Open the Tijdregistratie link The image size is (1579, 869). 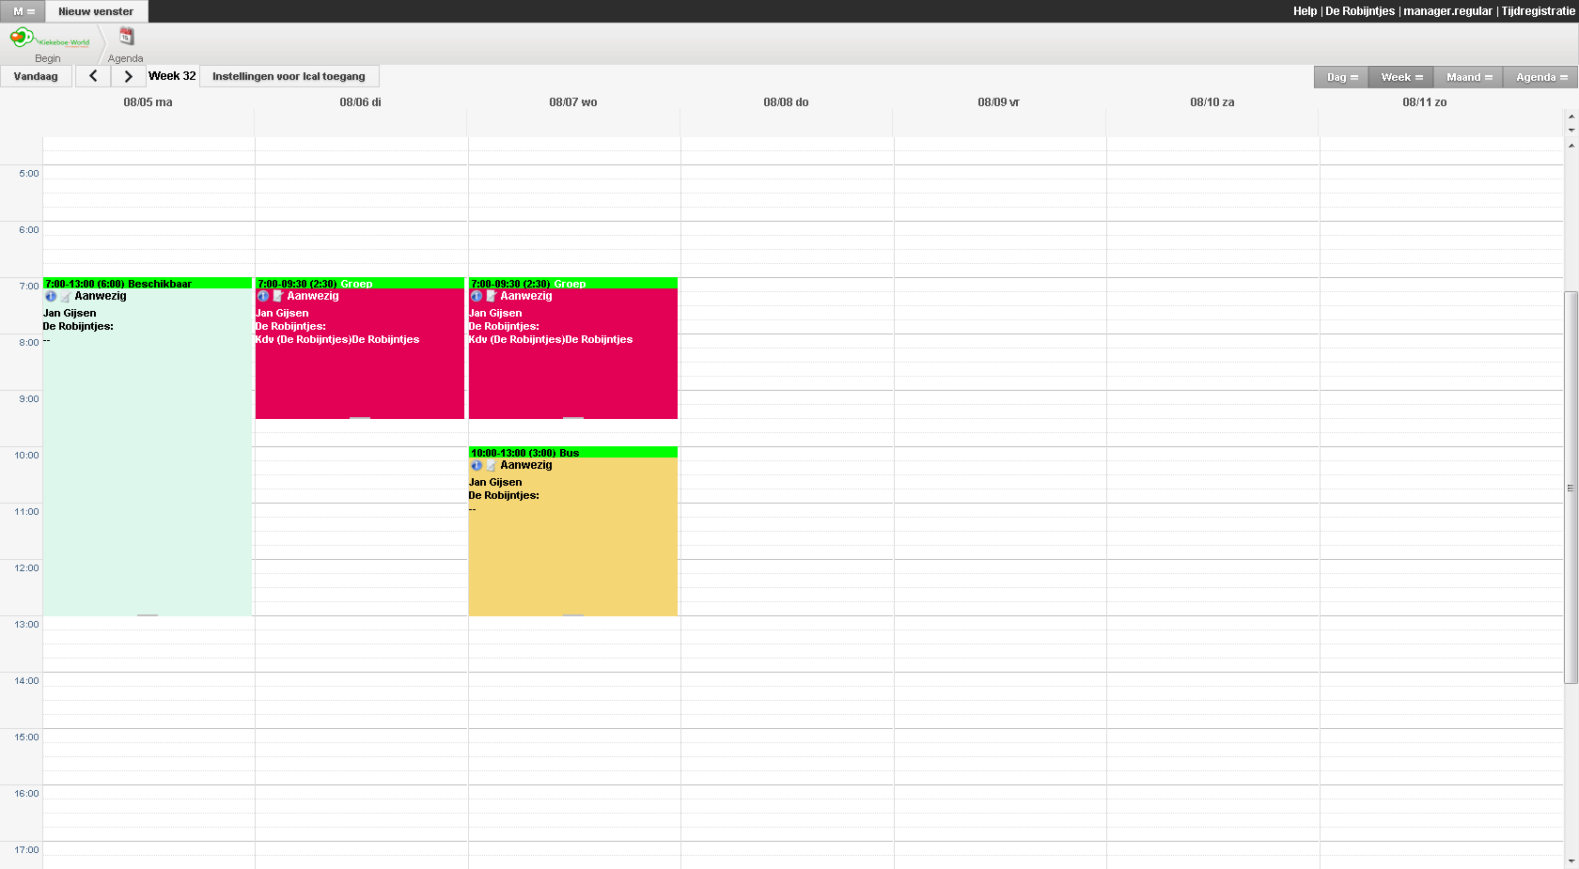(1538, 11)
